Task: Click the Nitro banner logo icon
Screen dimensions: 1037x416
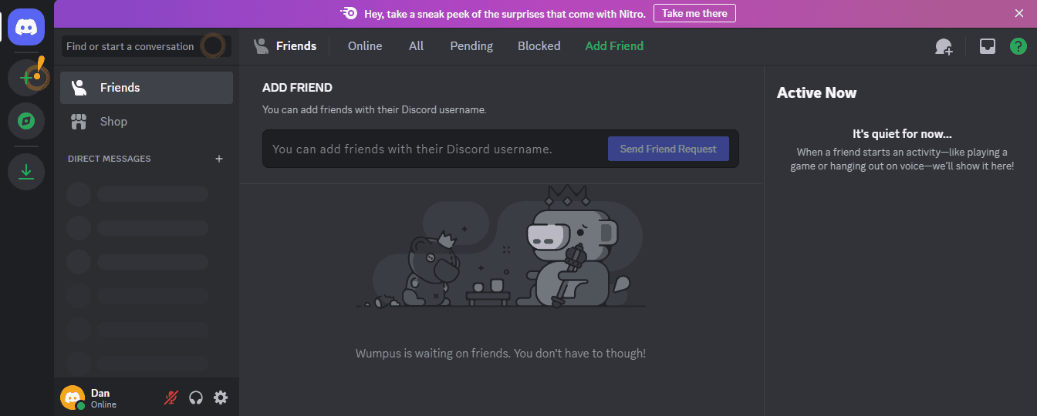Action: [x=350, y=13]
